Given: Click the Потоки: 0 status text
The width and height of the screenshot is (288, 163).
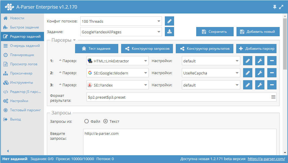Looking at the screenshot, I should (105, 159).
